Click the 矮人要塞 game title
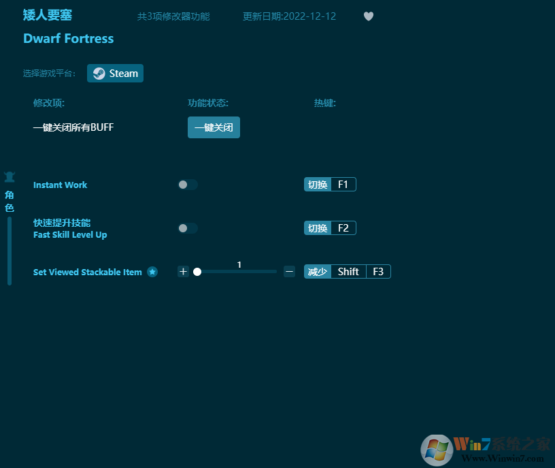The height and width of the screenshot is (468, 555). click(x=48, y=15)
